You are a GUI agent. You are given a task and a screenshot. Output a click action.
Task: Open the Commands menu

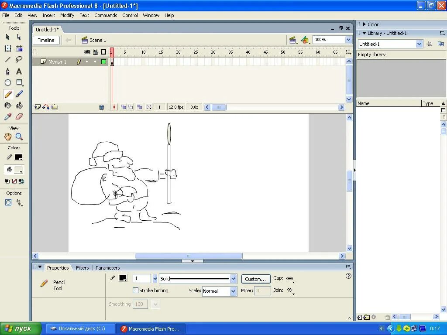[x=106, y=15]
